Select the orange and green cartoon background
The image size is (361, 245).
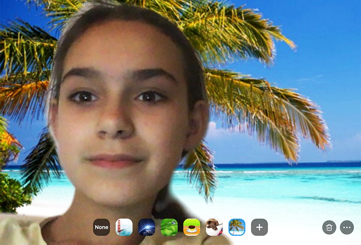[x=192, y=227]
